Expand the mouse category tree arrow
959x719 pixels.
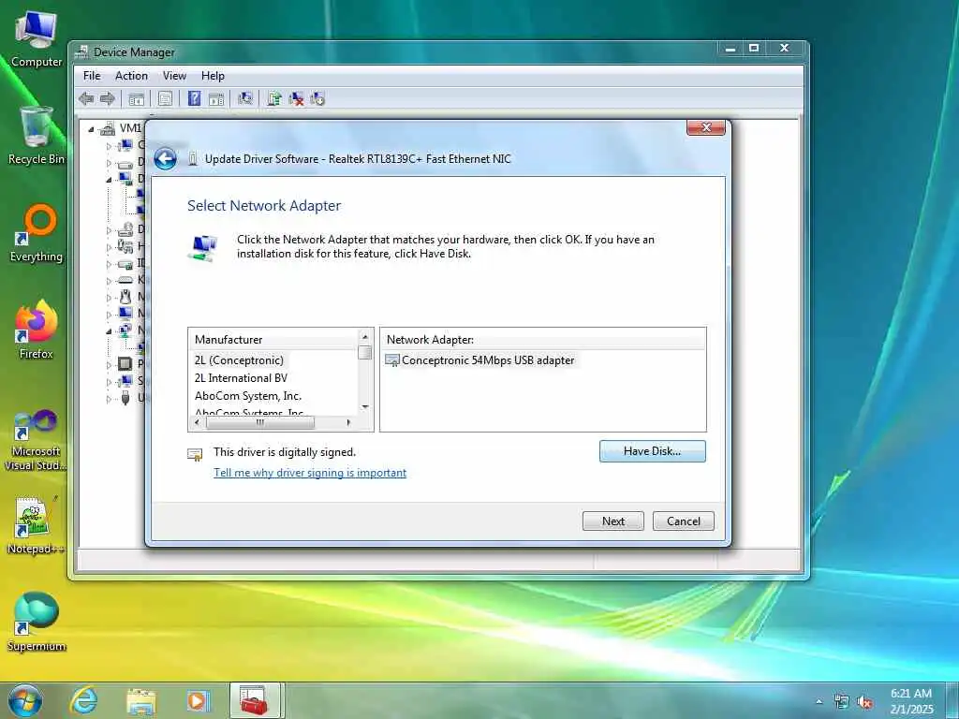click(x=109, y=298)
